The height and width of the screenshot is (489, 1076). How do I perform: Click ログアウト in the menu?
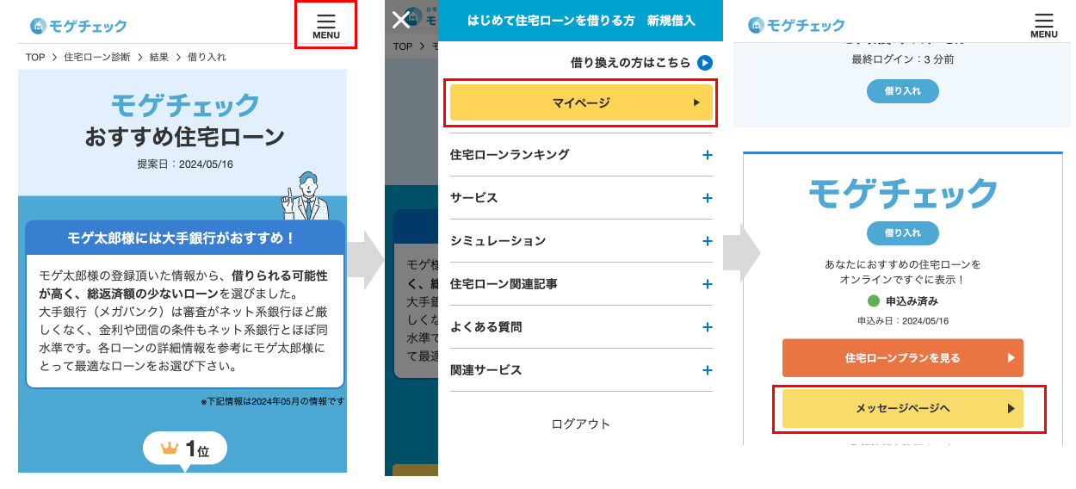click(581, 424)
